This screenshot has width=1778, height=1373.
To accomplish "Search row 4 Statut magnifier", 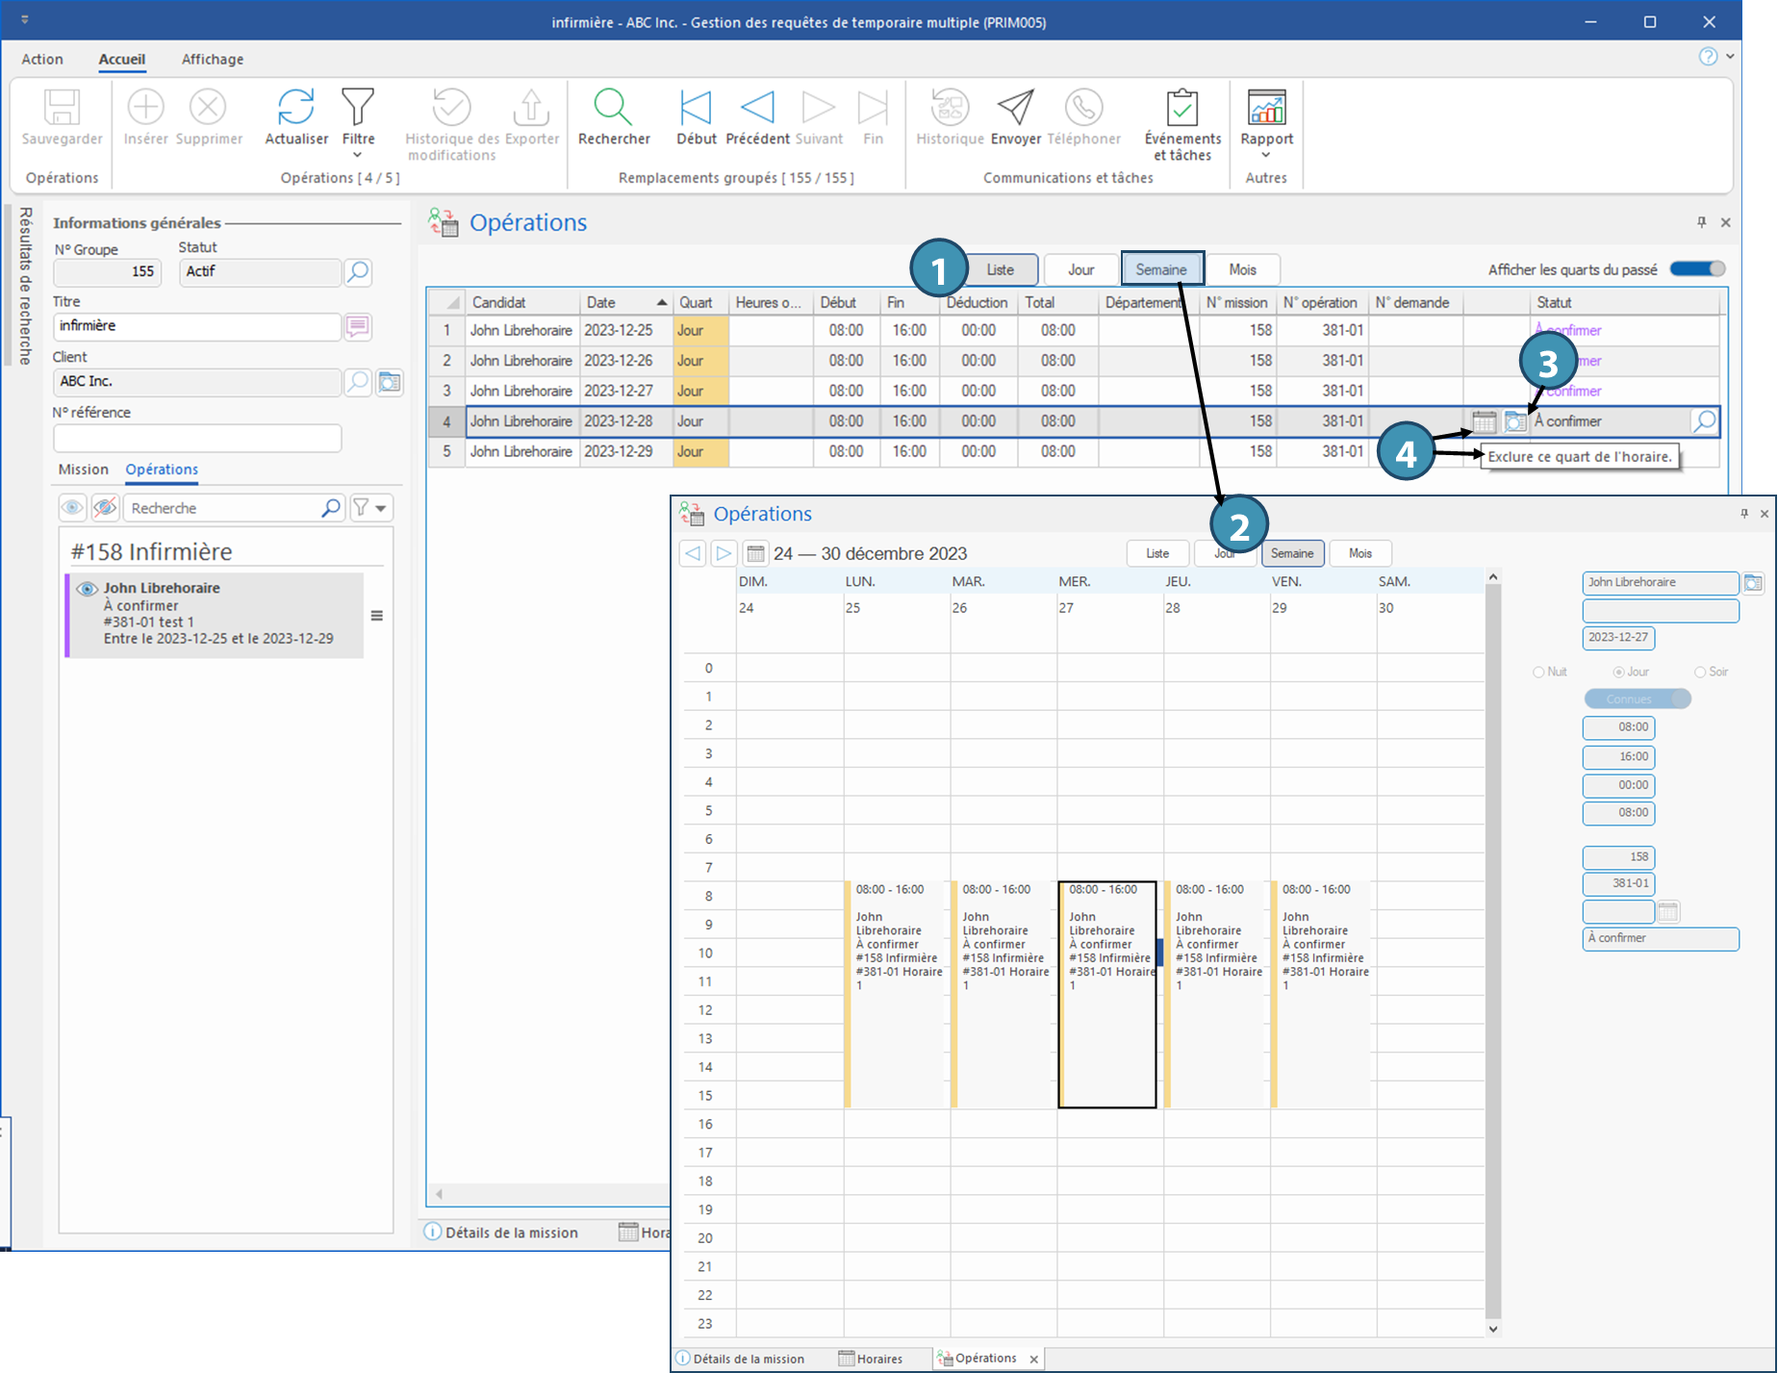I will [x=1705, y=421].
